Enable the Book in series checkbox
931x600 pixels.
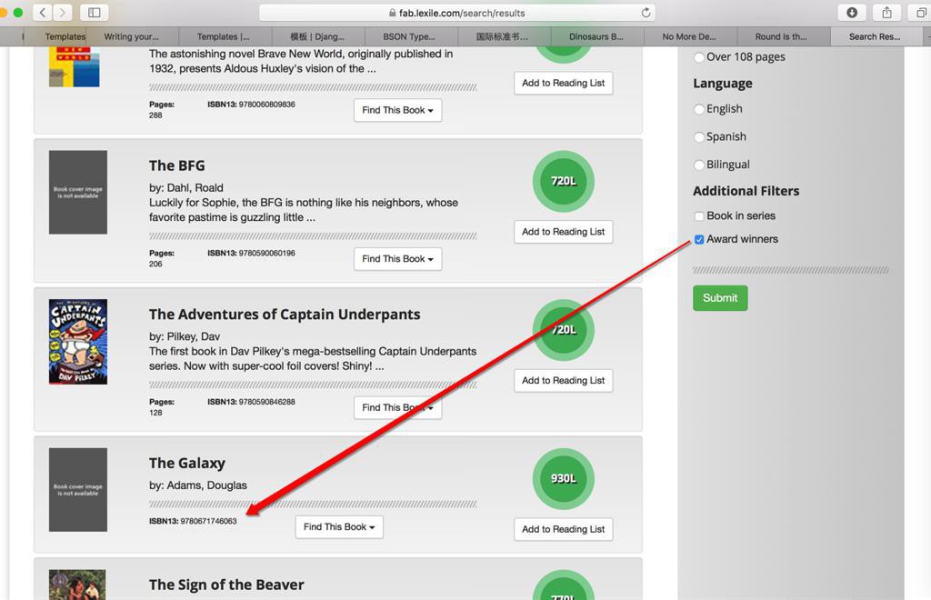699,216
